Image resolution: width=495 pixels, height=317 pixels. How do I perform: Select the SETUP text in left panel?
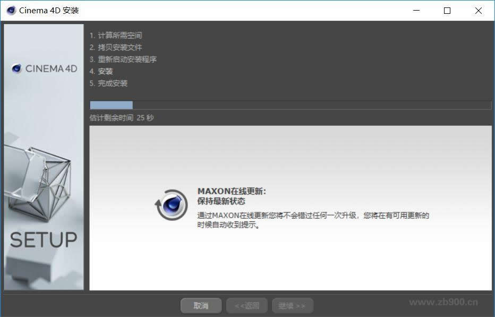pyautogui.click(x=43, y=240)
